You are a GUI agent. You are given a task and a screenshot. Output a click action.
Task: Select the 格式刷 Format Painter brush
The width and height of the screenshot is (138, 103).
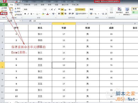16,15
